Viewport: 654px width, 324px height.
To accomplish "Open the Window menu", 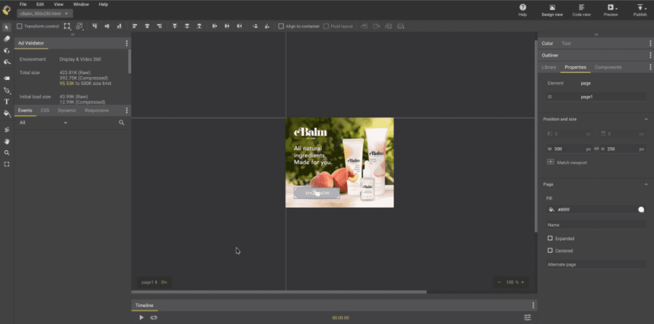I will click(81, 4).
